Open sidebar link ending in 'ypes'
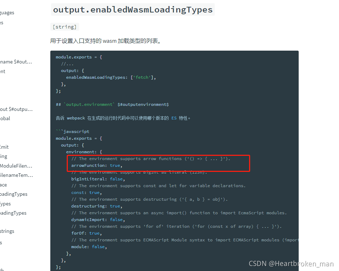 pyautogui.click(x=5, y=204)
